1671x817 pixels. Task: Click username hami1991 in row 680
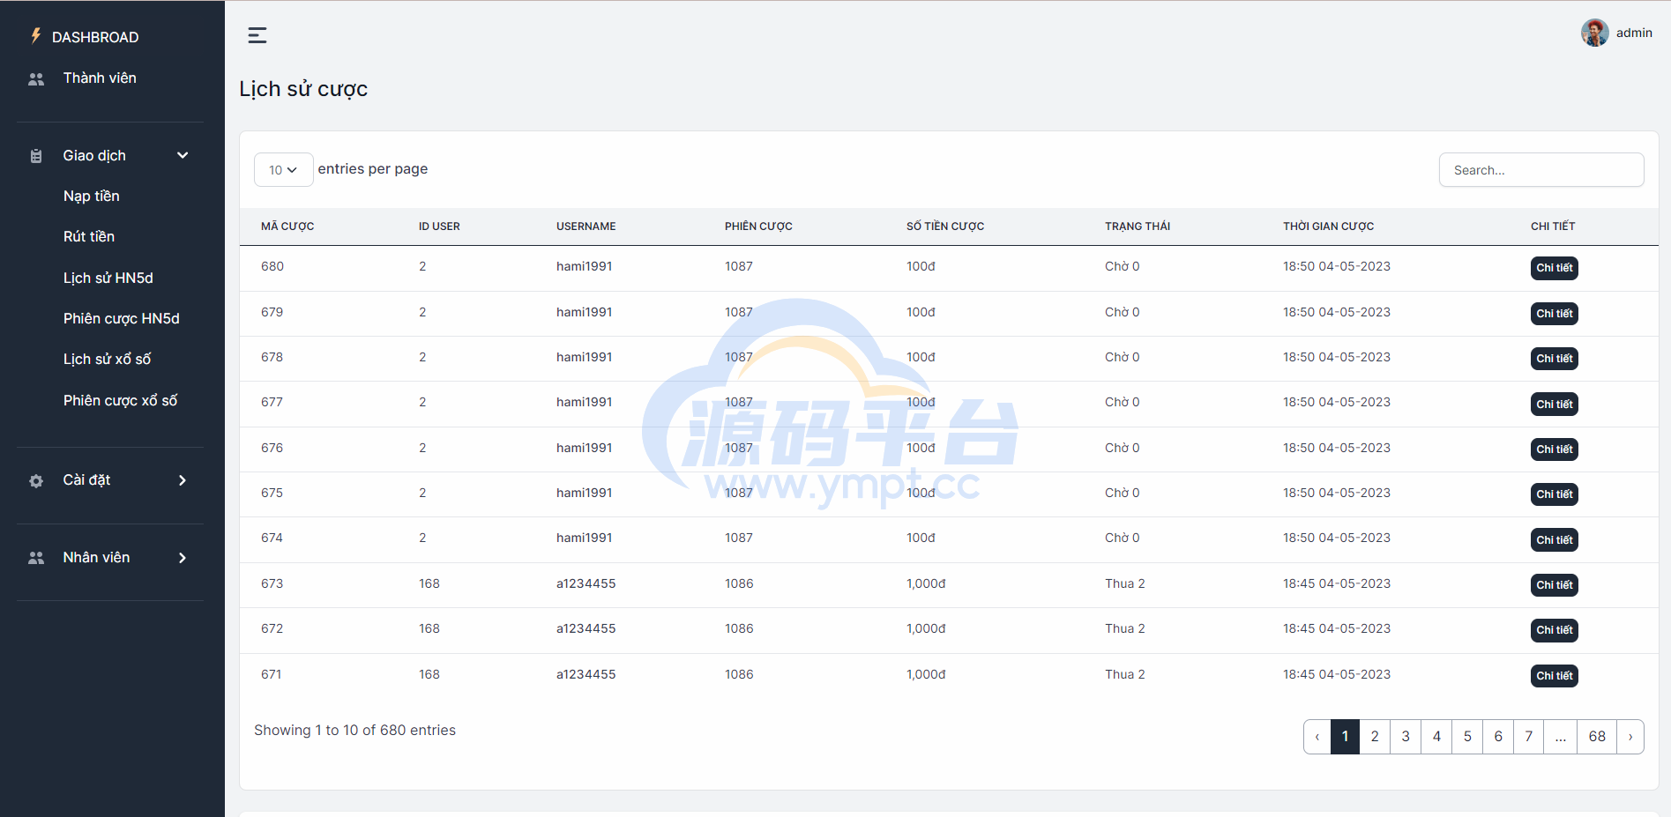click(585, 266)
